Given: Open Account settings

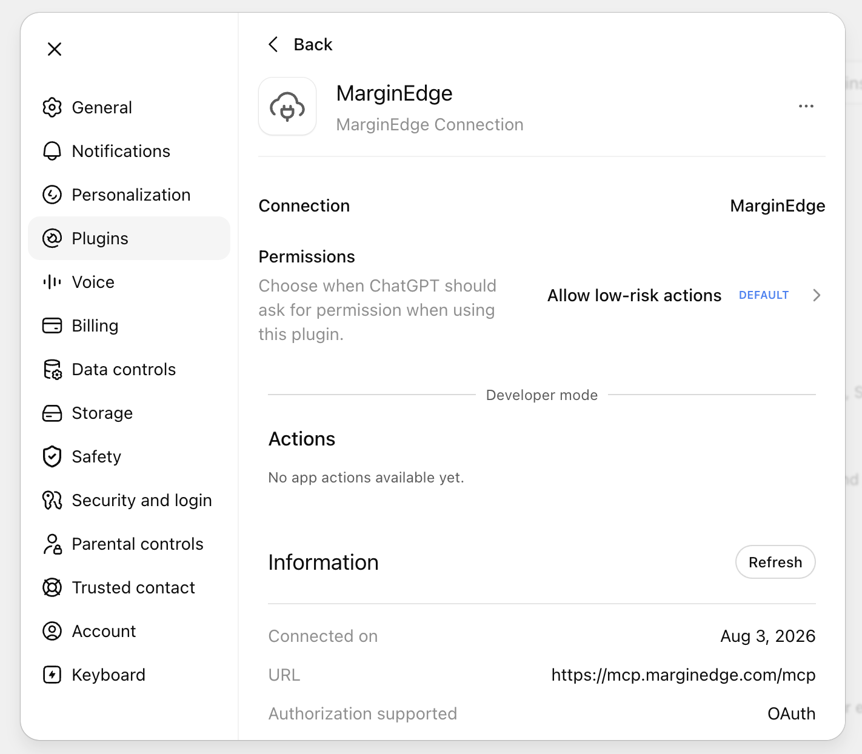Looking at the screenshot, I should (x=129, y=631).
